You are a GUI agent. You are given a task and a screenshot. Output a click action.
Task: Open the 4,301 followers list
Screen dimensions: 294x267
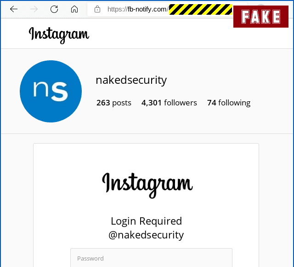(x=169, y=103)
